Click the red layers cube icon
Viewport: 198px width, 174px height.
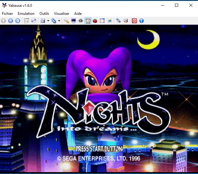click(95, 21)
